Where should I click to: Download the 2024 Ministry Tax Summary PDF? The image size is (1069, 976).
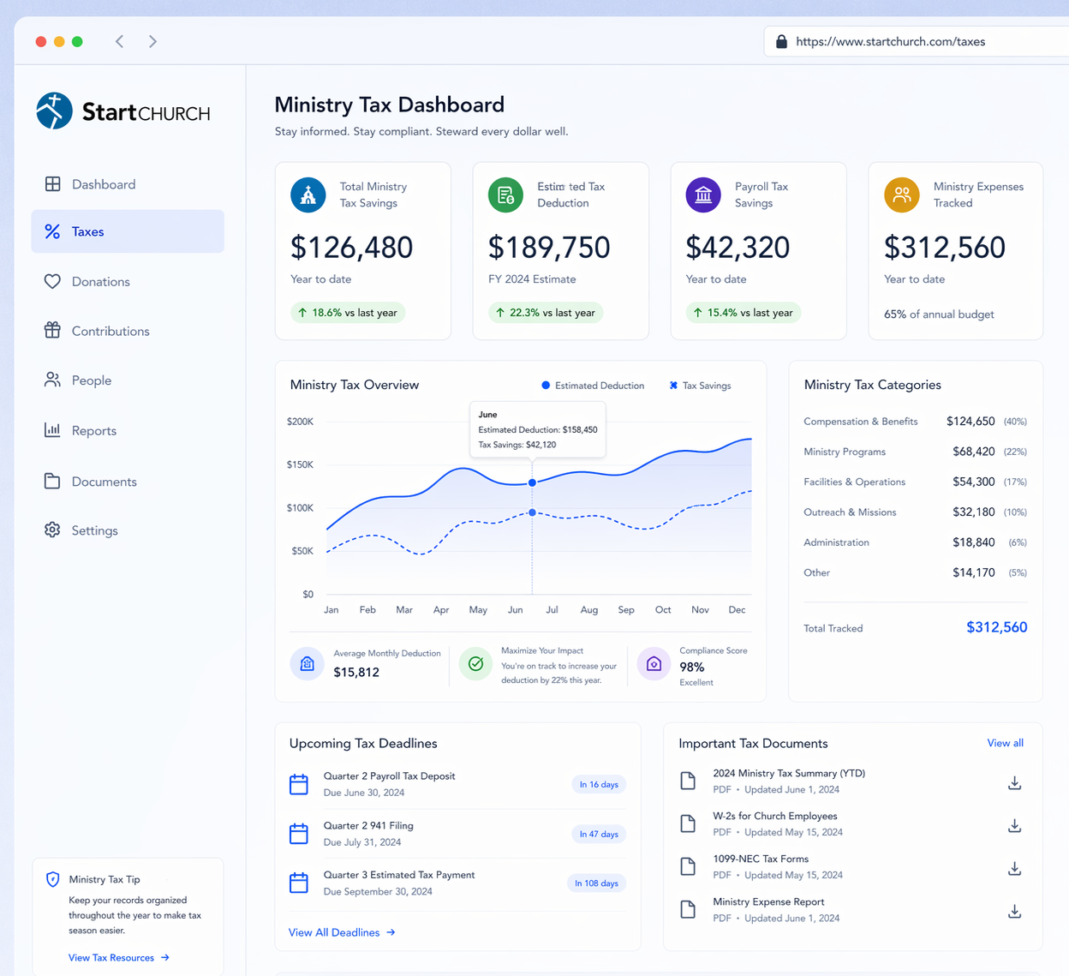coord(1014,782)
